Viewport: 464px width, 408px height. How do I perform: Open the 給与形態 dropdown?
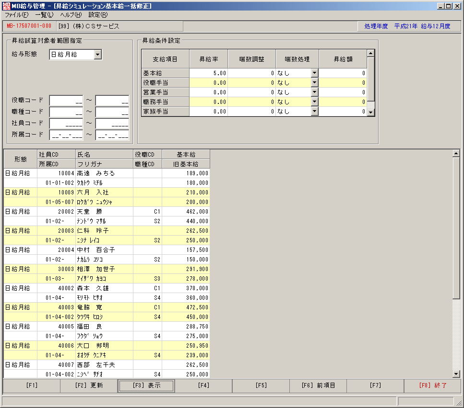tap(98, 54)
